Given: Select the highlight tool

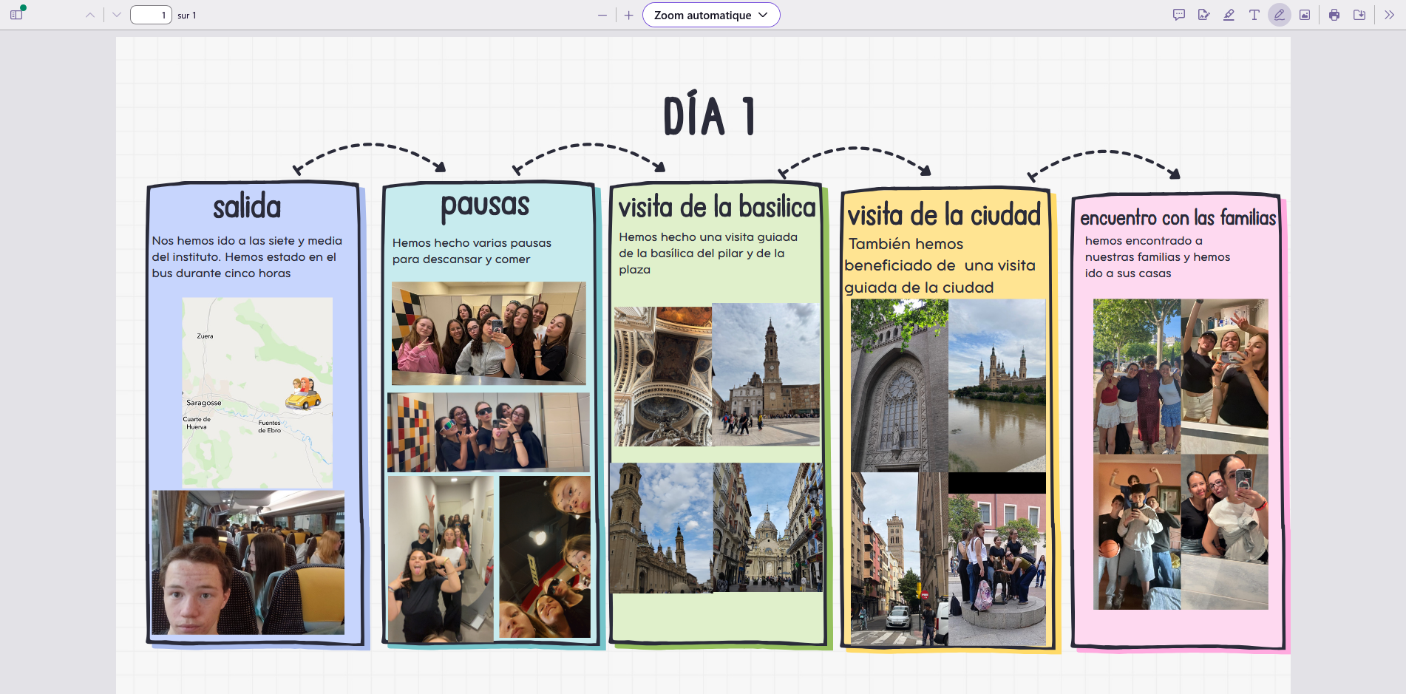Looking at the screenshot, I should tap(1229, 15).
